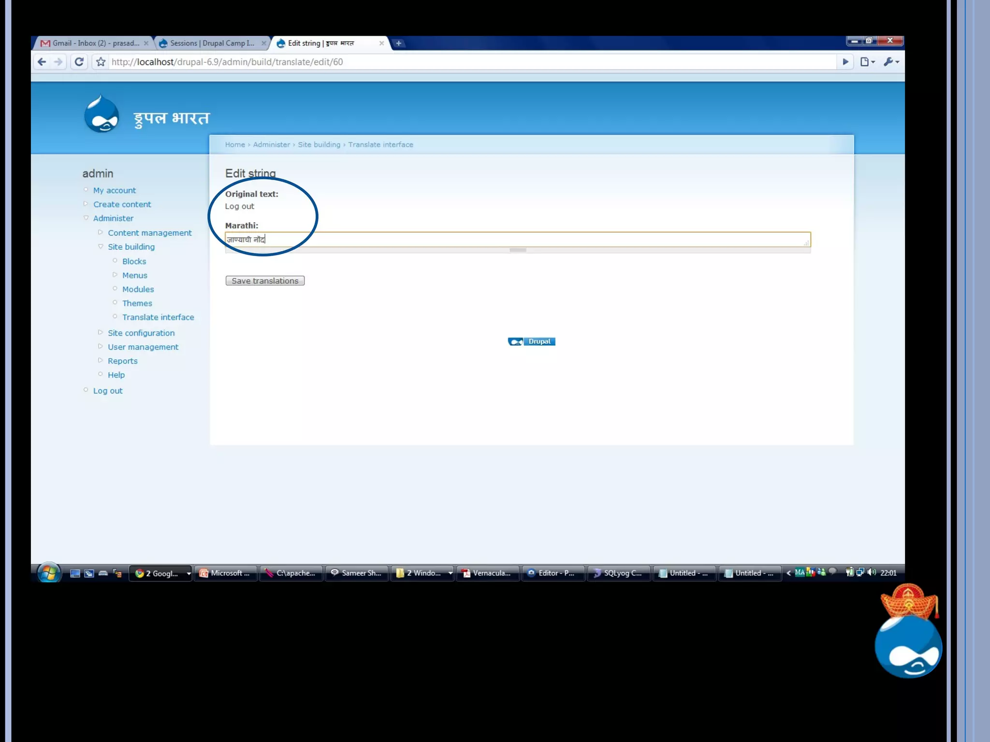
Task: Click the Log out sidebar link
Action: (108, 391)
